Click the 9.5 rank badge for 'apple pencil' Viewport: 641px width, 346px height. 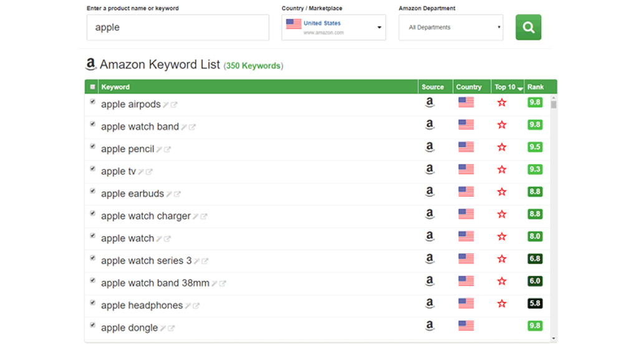535,147
